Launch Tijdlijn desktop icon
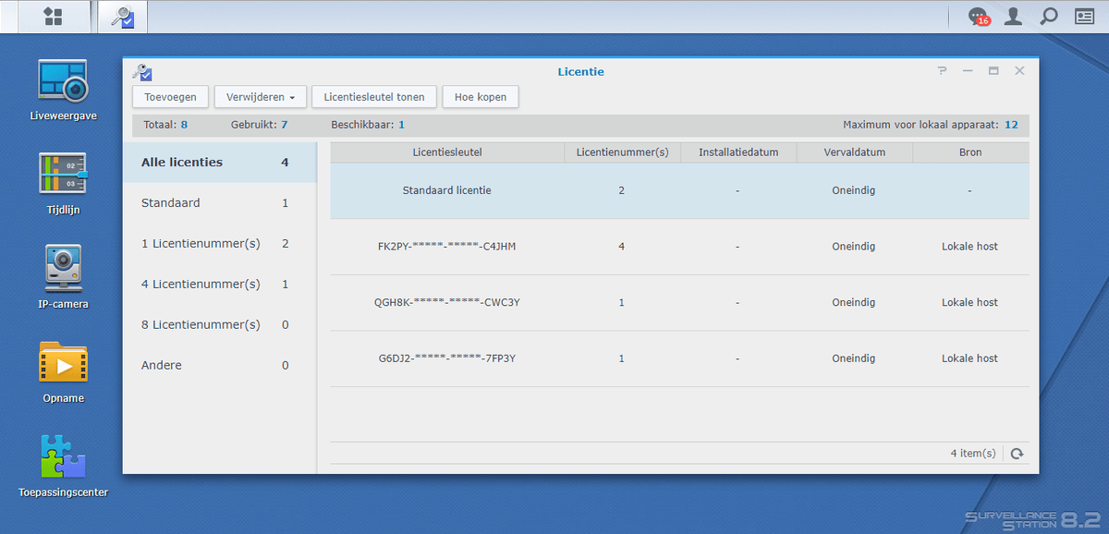The image size is (1109, 534). click(x=63, y=184)
